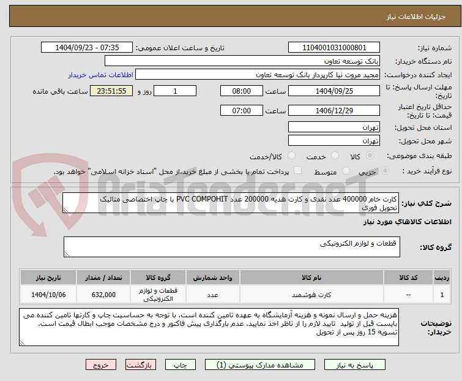Screen dimensions: 462x381
Task: Select the خدمت radio button
Action: [335, 156]
